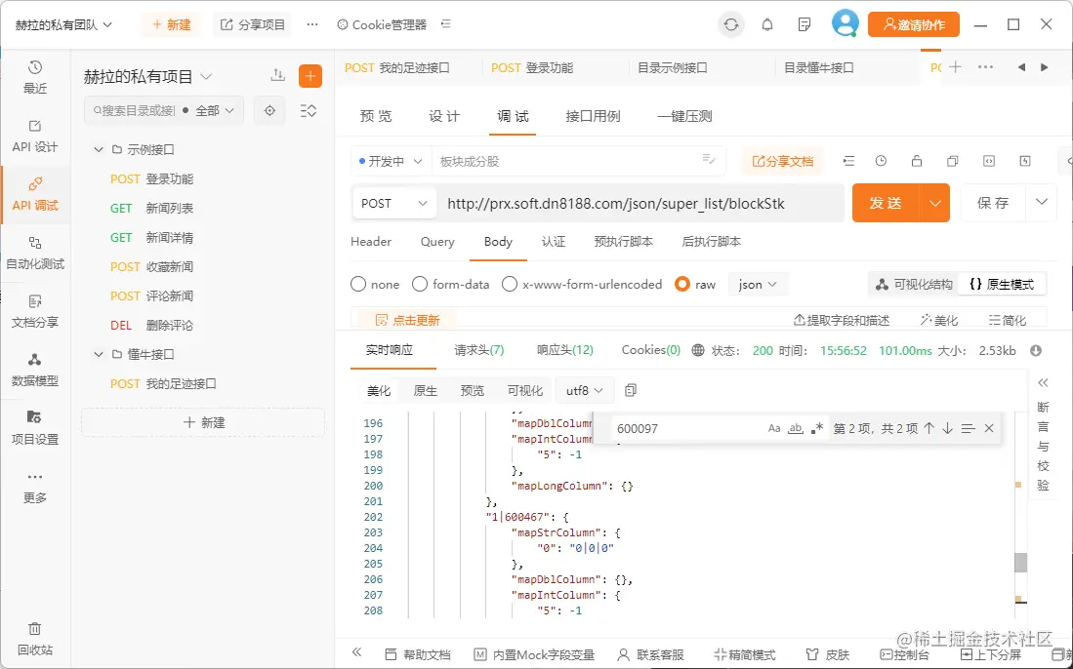Click the 发送 send button
The height and width of the screenshot is (669, 1073).
coord(887,203)
